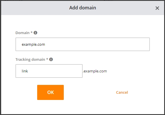Click the '.example.com' suffix text
This screenshot has height=115, width=165.
95,71
